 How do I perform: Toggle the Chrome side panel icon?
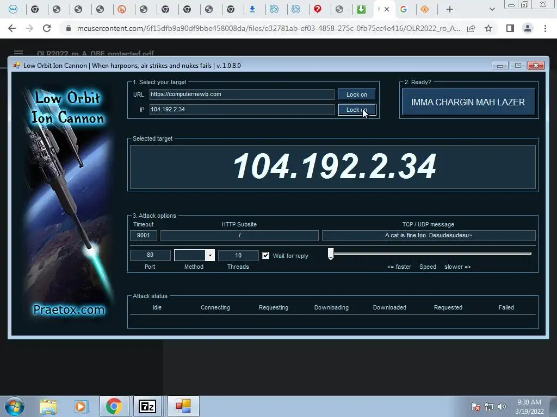click(x=510, y=28)
